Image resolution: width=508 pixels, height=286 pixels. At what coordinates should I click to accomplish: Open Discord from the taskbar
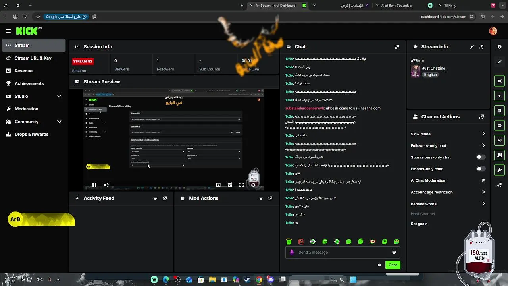(270, 280)
